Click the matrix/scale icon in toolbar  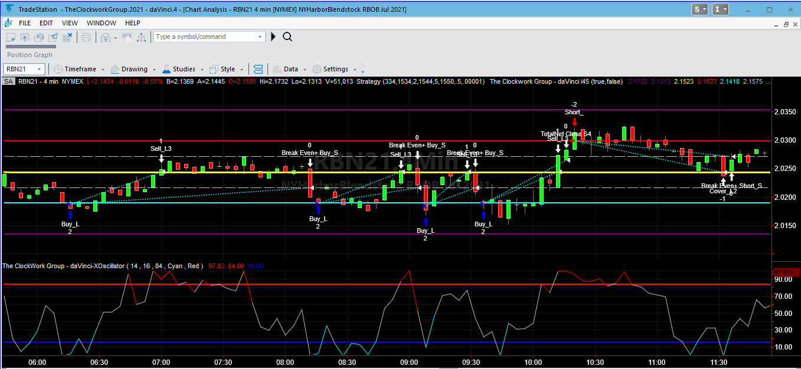[x=142, y=37]
